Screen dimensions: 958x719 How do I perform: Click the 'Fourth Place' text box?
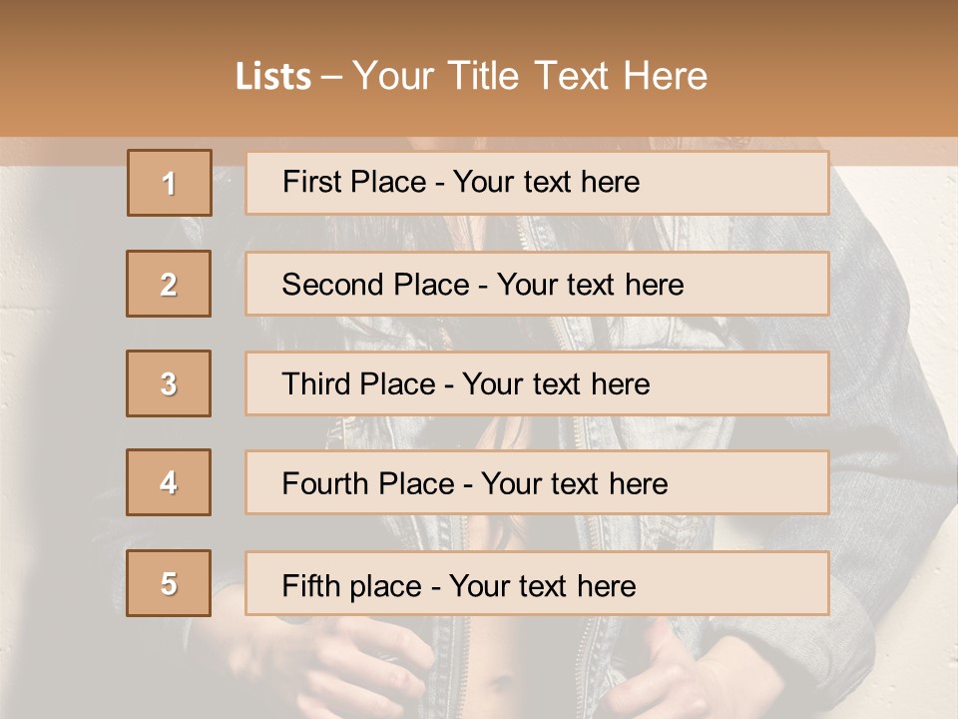coord(537,482)
